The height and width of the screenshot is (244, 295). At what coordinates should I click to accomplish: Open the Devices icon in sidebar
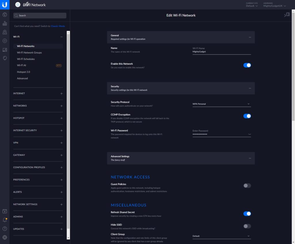5,41
